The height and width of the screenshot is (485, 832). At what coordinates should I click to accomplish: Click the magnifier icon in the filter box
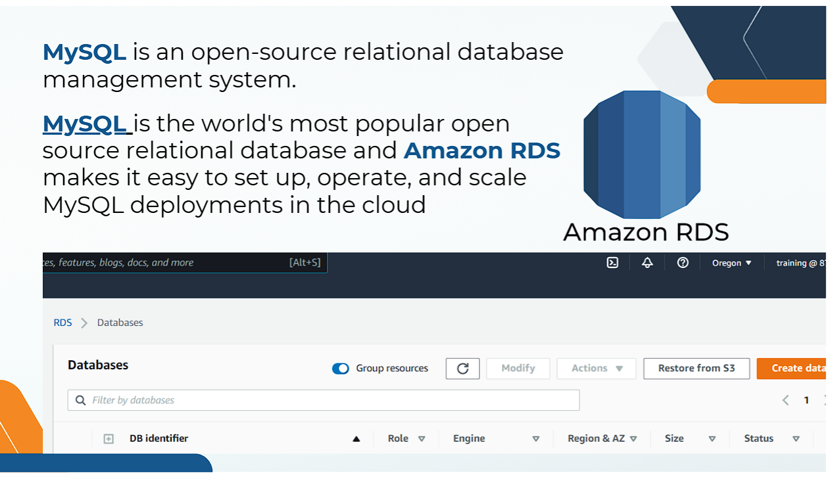81,400
